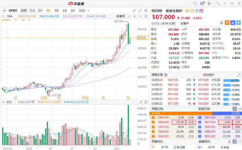The height and width of the screenshot is (150, 242).
Task: Click the MA5:519.740 indicator value
Action: 27,16
